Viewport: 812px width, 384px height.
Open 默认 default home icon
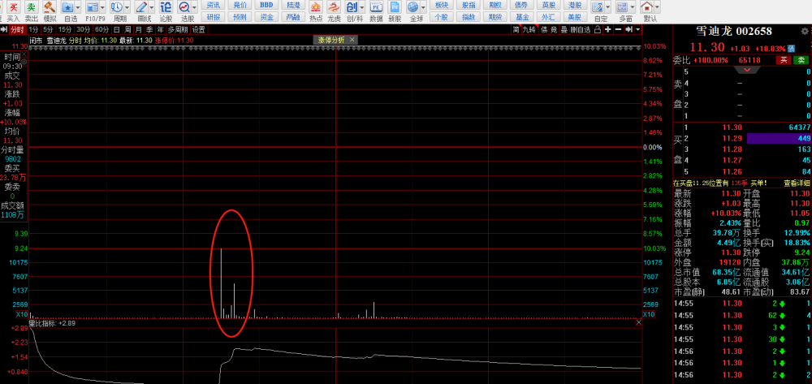tap(647, 7)
